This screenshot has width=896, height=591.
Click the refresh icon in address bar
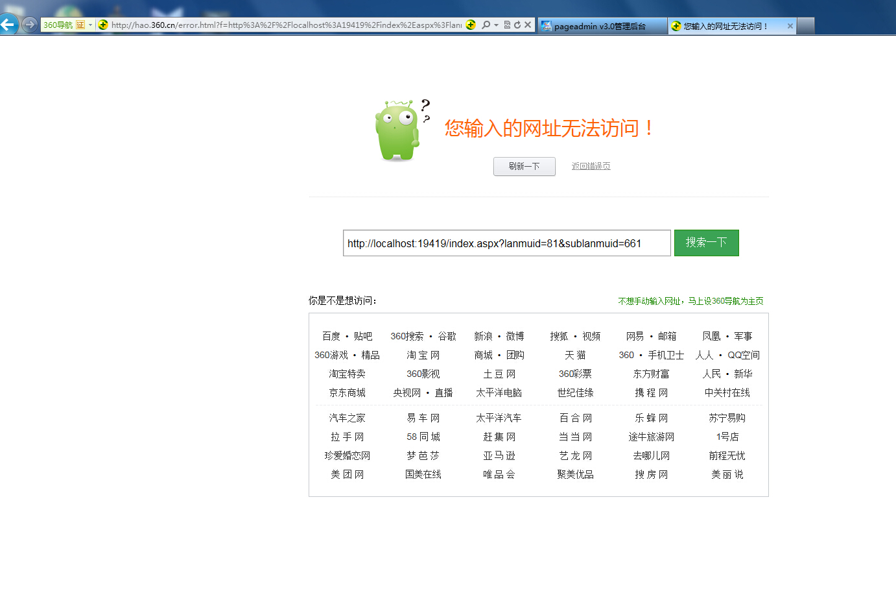517,25
